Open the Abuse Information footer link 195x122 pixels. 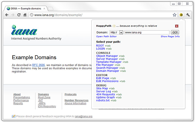tap(75, 103)
